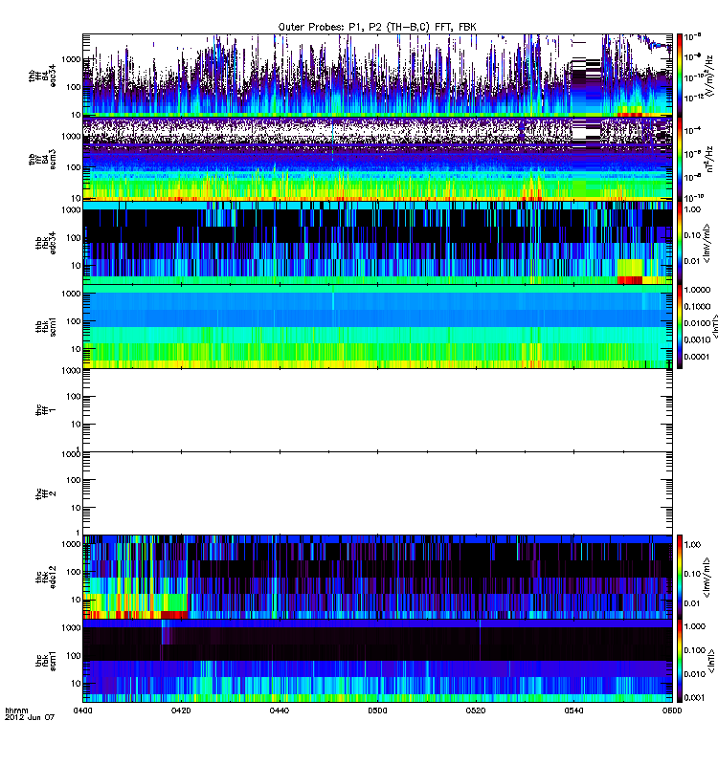
Task: Click the color bar beside the thb fbk scm1 panel
Action: 680,326
